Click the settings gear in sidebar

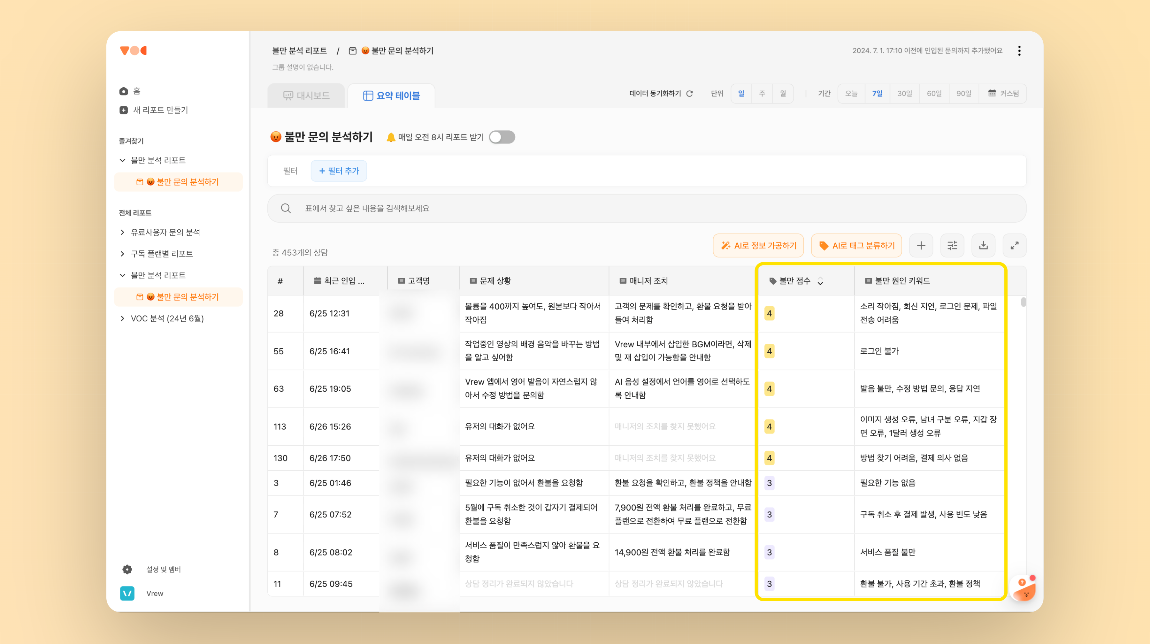(x=127, y=570)
